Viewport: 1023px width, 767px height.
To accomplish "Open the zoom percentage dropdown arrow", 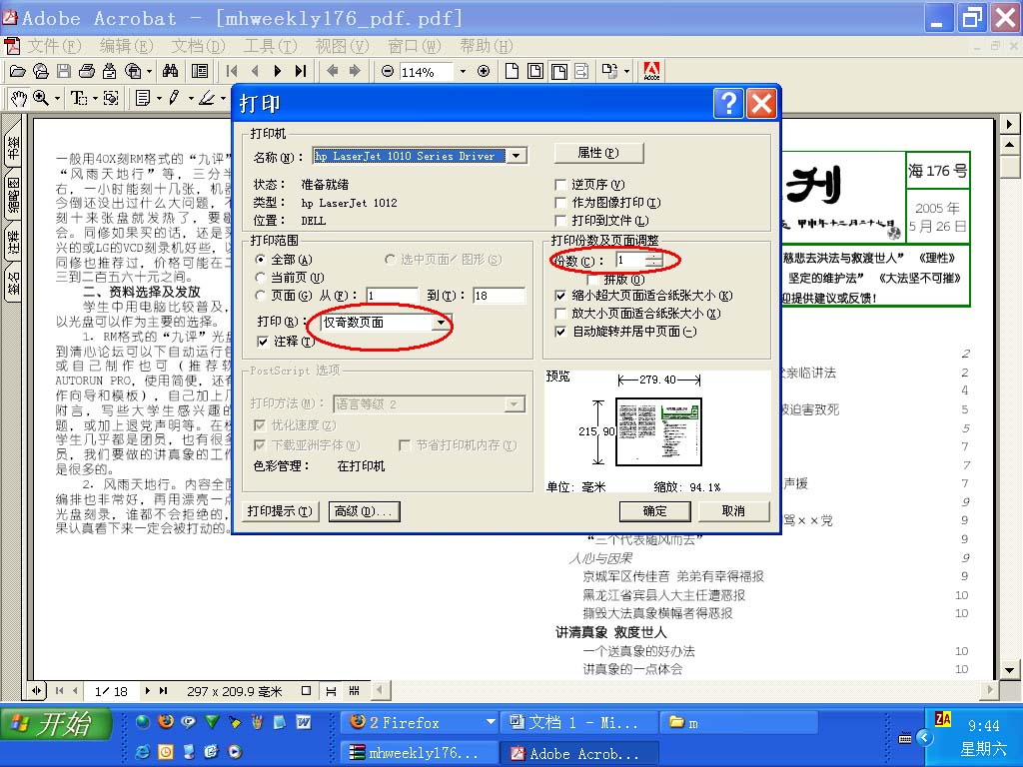I will 462,72.
